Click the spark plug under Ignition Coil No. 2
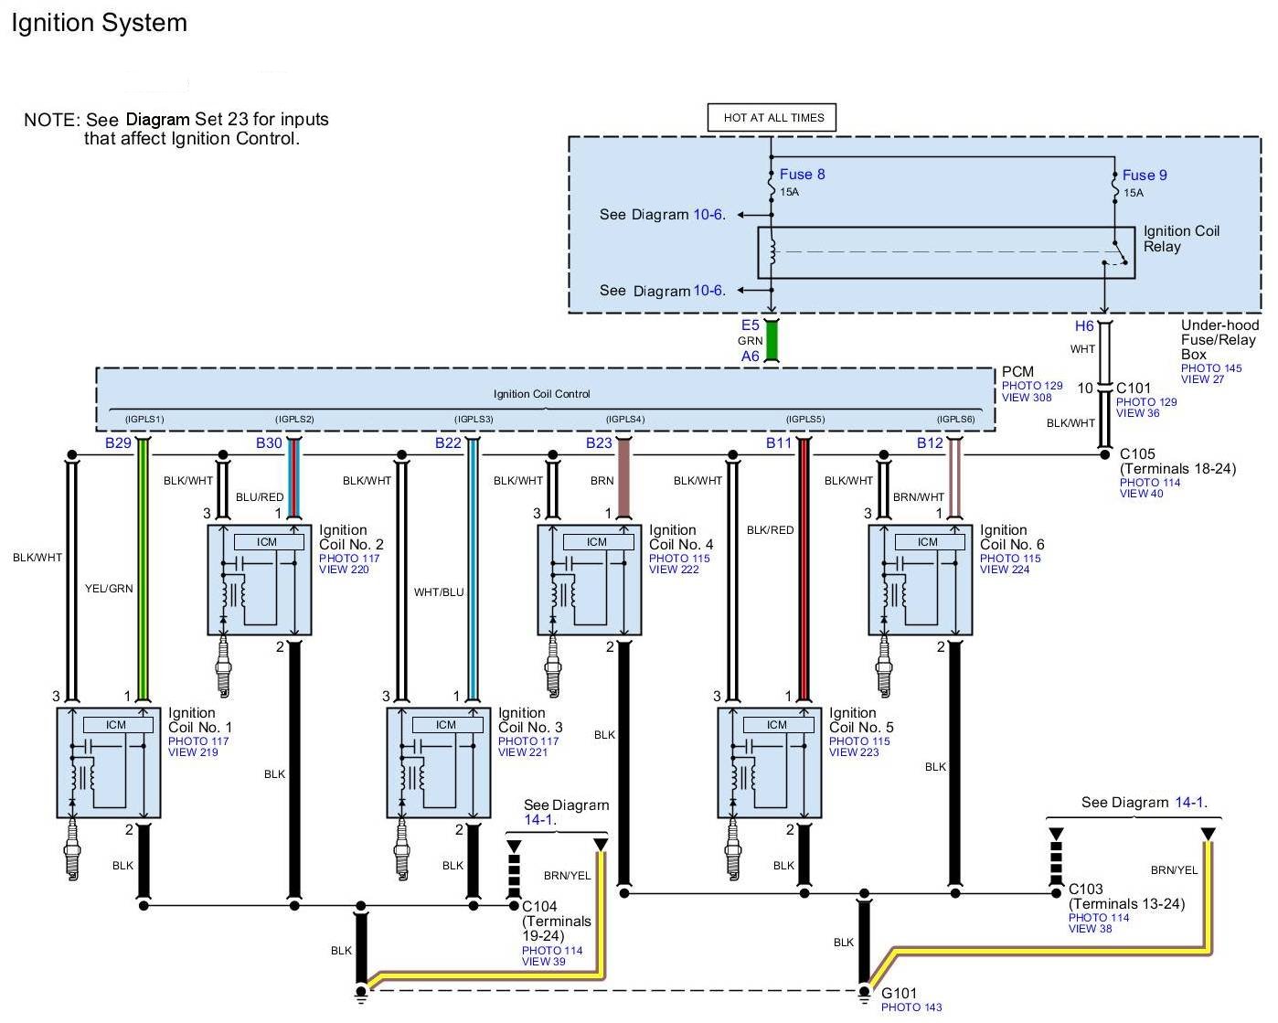Screen dimensions: 1278x1023 (x=222, y=666)
